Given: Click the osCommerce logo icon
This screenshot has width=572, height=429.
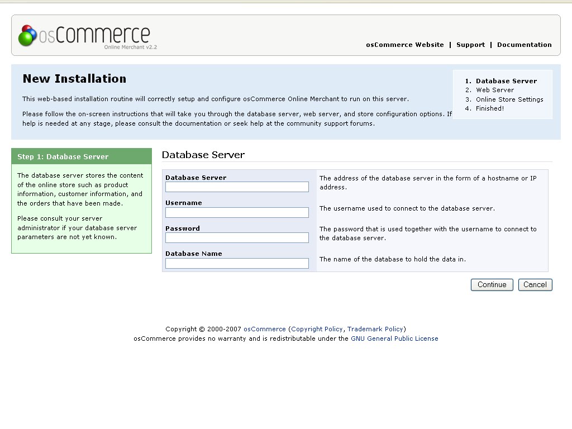Looking at the screenshot, I should [x=28, y=35].
